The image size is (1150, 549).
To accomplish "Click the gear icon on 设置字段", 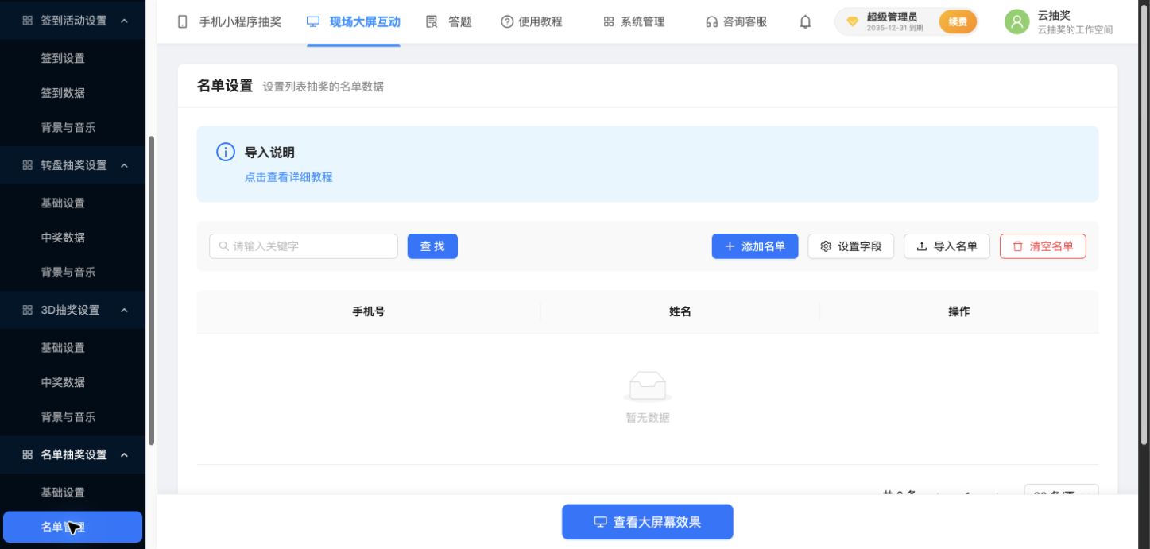I will (x=826, y=246).
